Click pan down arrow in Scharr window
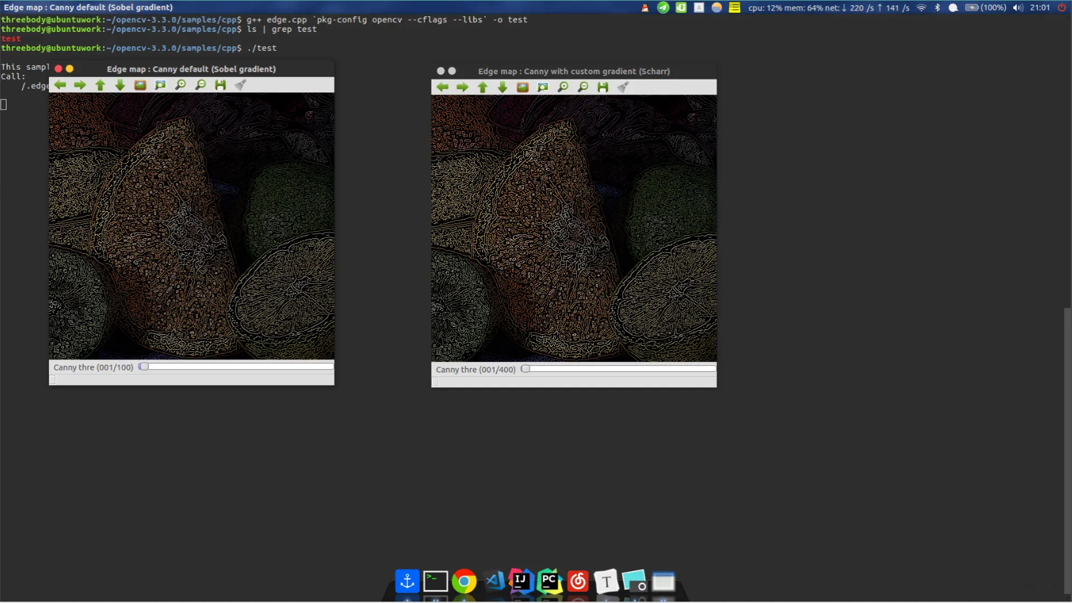 tap(502, 87)
